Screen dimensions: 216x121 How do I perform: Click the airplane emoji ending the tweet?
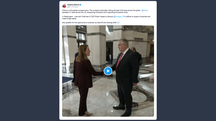tap(118, 23)
